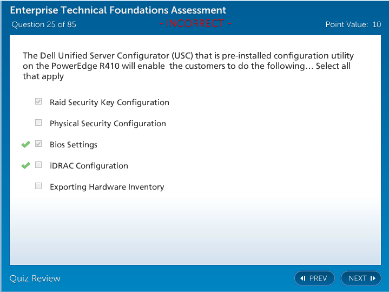This screenshot has width=389, height=292.
Task: Check the Physical Security Configuration box
Action: pos(38,123)
